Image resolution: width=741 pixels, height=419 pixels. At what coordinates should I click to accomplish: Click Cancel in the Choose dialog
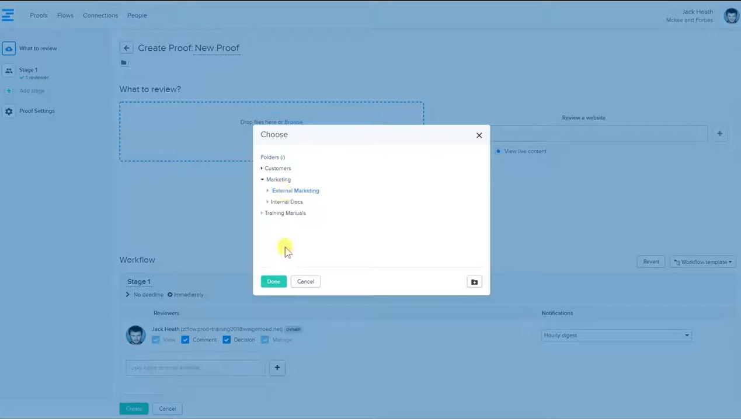pyautogui.click(x=305, y=281)
